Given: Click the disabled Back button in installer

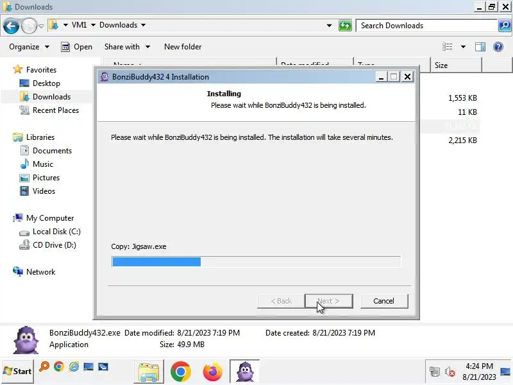Looking at the screenshot, I should click(281, 301).
